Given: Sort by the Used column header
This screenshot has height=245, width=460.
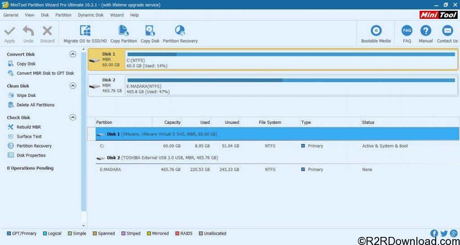Looking at the screenshot, I should tap(196, 122).
